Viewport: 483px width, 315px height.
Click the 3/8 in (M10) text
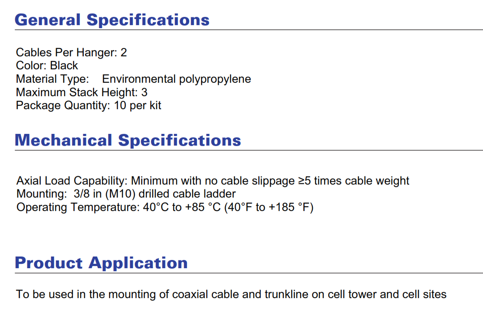[105, 194]
